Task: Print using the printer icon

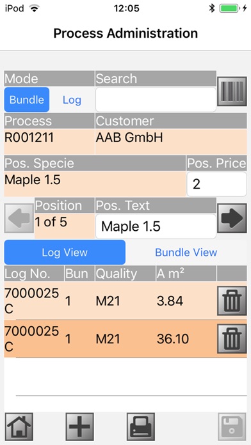Action: [x=141, y=427]
